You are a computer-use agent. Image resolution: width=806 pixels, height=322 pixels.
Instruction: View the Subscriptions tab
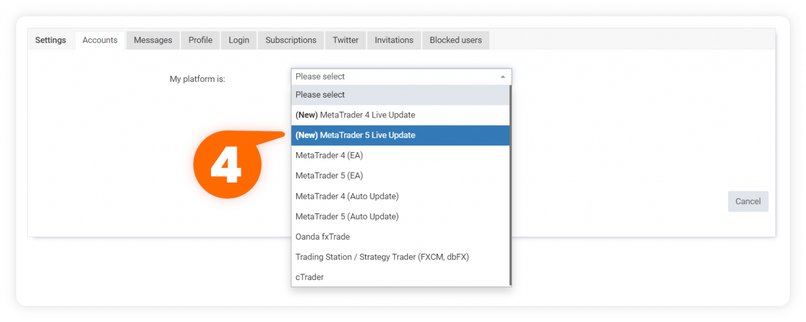pyautogui.click(x=291, y=40)
